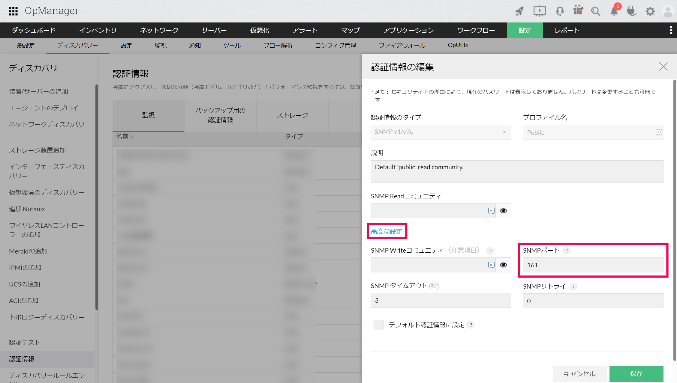Open the vertical three-dot overflow menu
Viewport: 677px width, 383px height.
(671, 30)
